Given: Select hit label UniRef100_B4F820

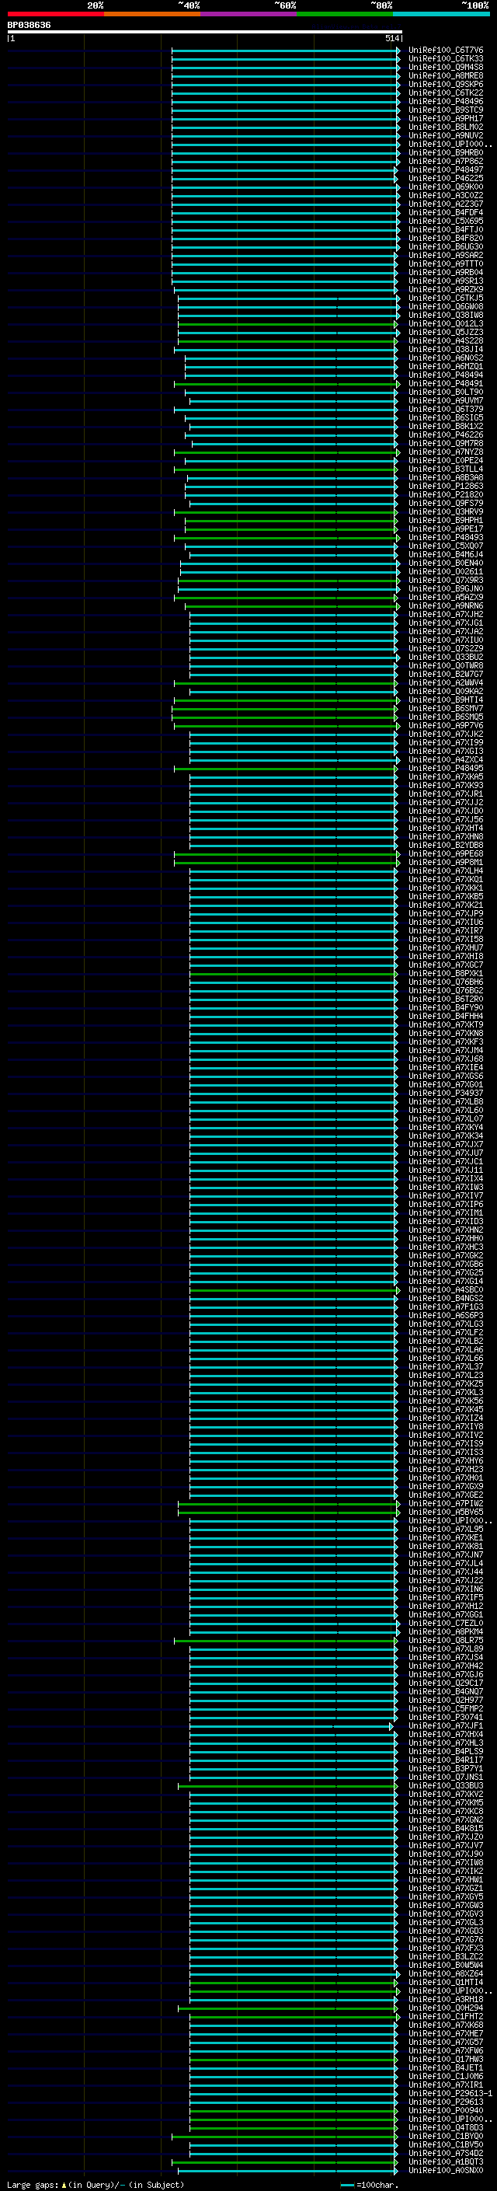Looking at the screenshot, I should [x=446, y=238].
